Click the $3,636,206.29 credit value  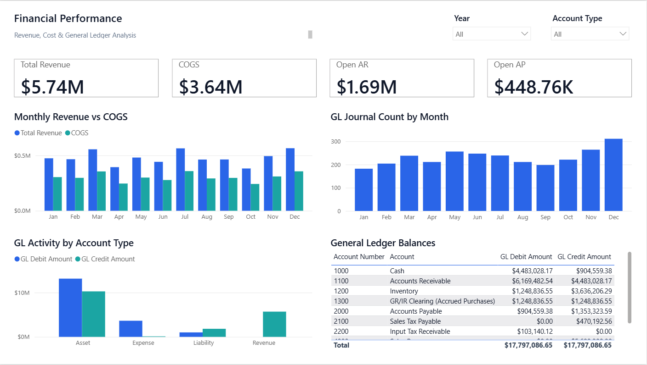coord(591,291)
